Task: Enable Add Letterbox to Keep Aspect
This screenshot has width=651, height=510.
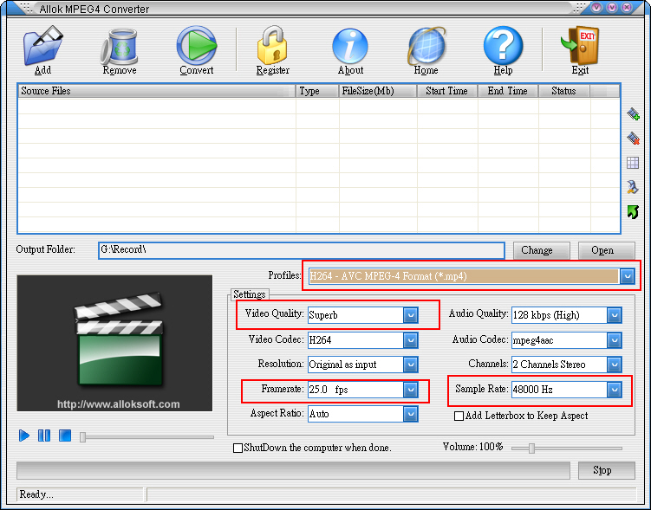Action: (x=459, y=416)
